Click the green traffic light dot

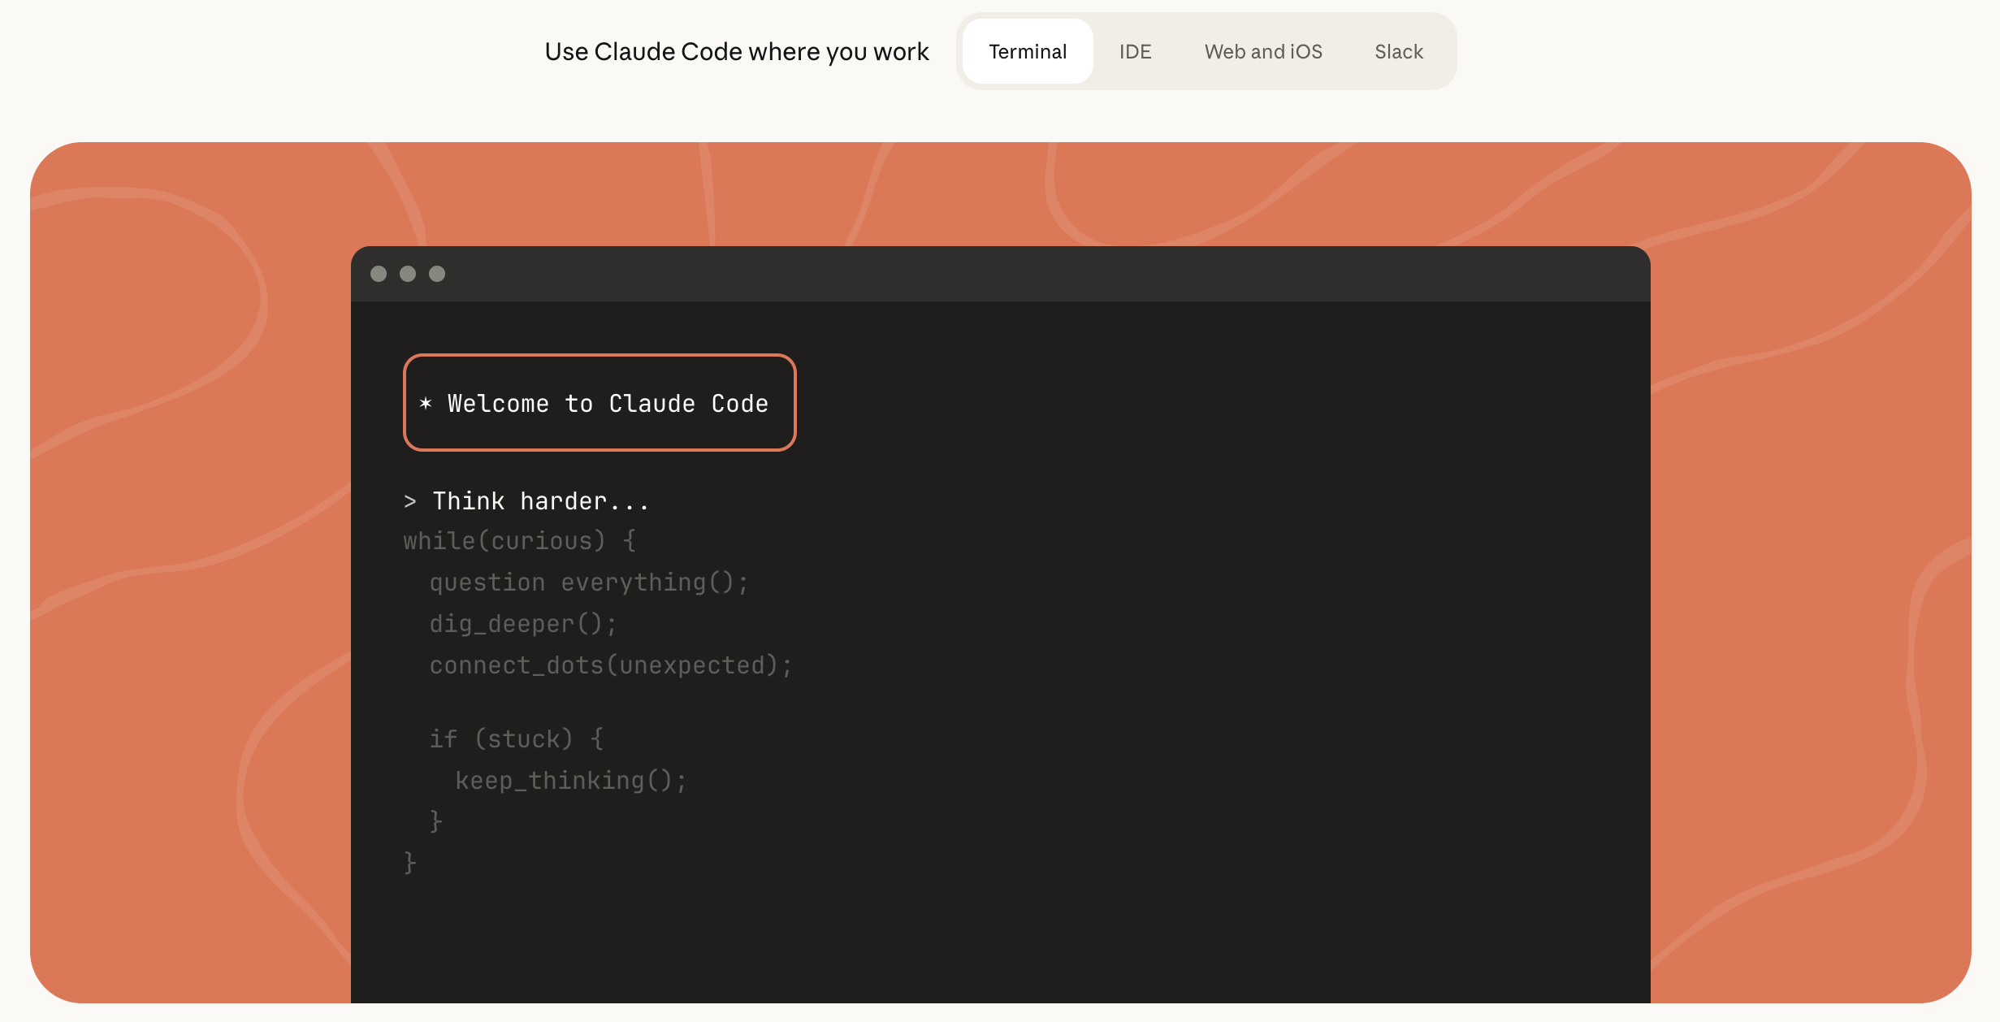point(437,274)
